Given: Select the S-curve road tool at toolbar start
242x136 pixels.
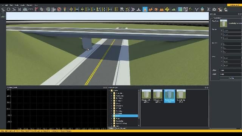Looking at the screenshot, I should [x=3, y=9].
